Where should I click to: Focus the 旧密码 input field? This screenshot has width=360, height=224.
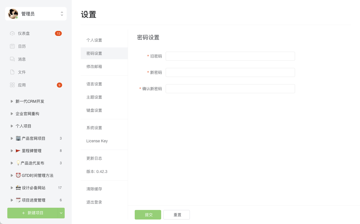pos(230,56)
